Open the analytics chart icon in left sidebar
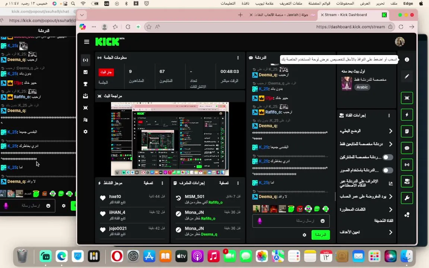The width and height of the screenshot is (429, 268). click(x=85, y=72)
